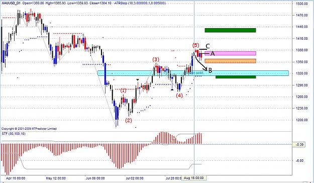Select the red wave (1) label

pos(124,90)
